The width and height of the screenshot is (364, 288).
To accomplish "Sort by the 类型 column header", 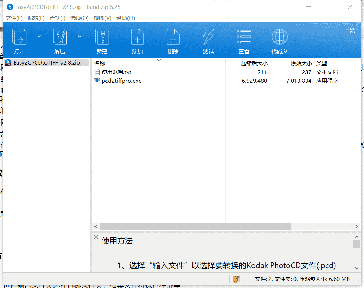I will tap(322, 63).
